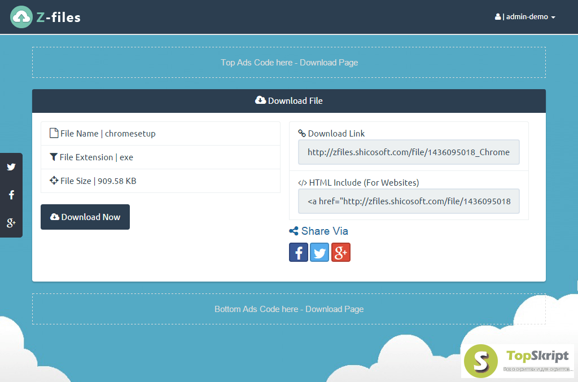This screenshot has width=578, height=382.
Task: Select the Download Link URL field
Action: [x=409, y=152]
